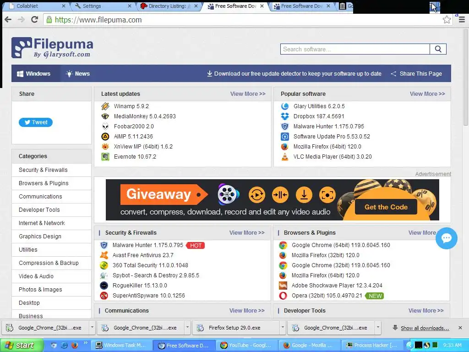Click Show all downloads link
The image size is (469, 352).
[425, 328]
